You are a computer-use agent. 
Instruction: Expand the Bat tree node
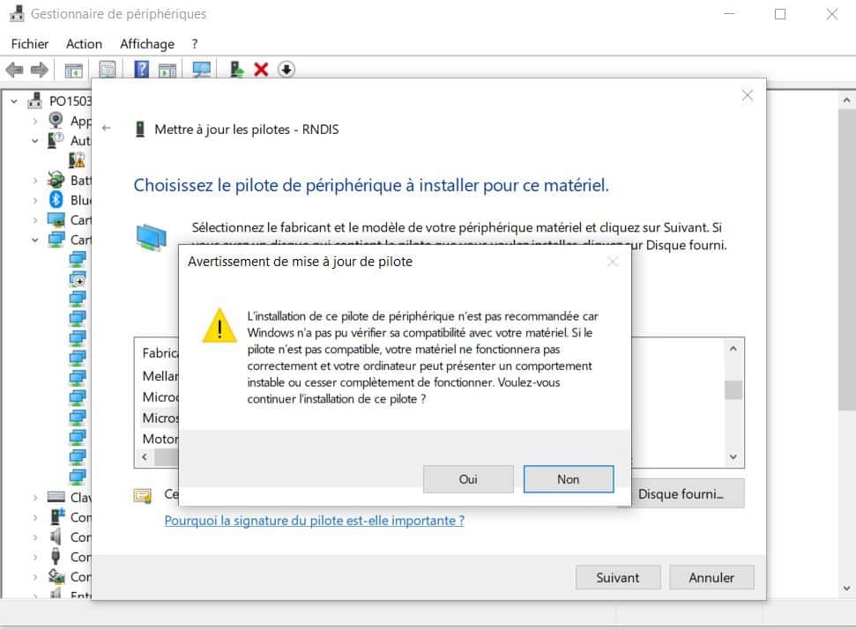point(35,180)
